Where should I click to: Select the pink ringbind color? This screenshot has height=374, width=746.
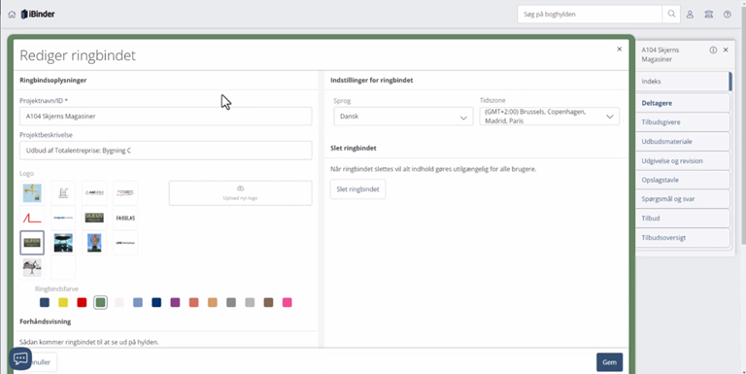pos(287,303)
